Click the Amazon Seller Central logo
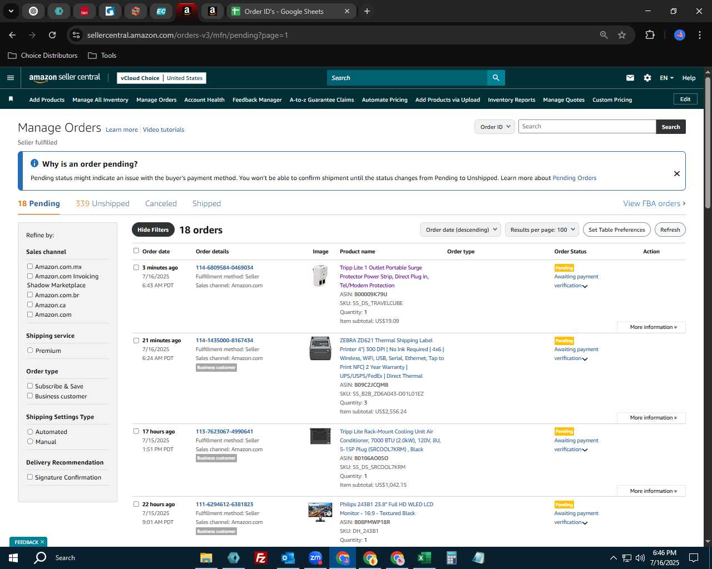Viewport: 712px width, 569px height. point(65,78)
